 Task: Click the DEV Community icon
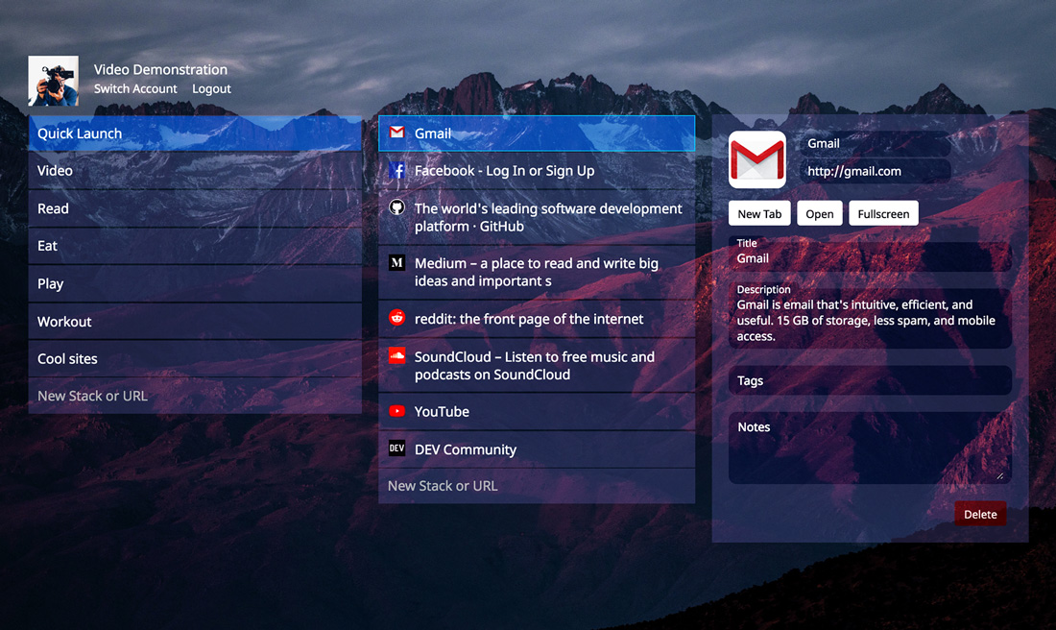396,448
